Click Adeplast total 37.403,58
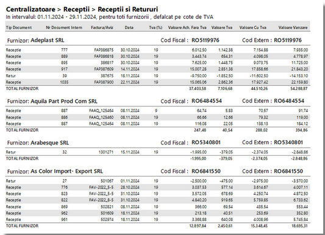The height and width of the screenshot is (235, 325). click(x=198, y=88)
